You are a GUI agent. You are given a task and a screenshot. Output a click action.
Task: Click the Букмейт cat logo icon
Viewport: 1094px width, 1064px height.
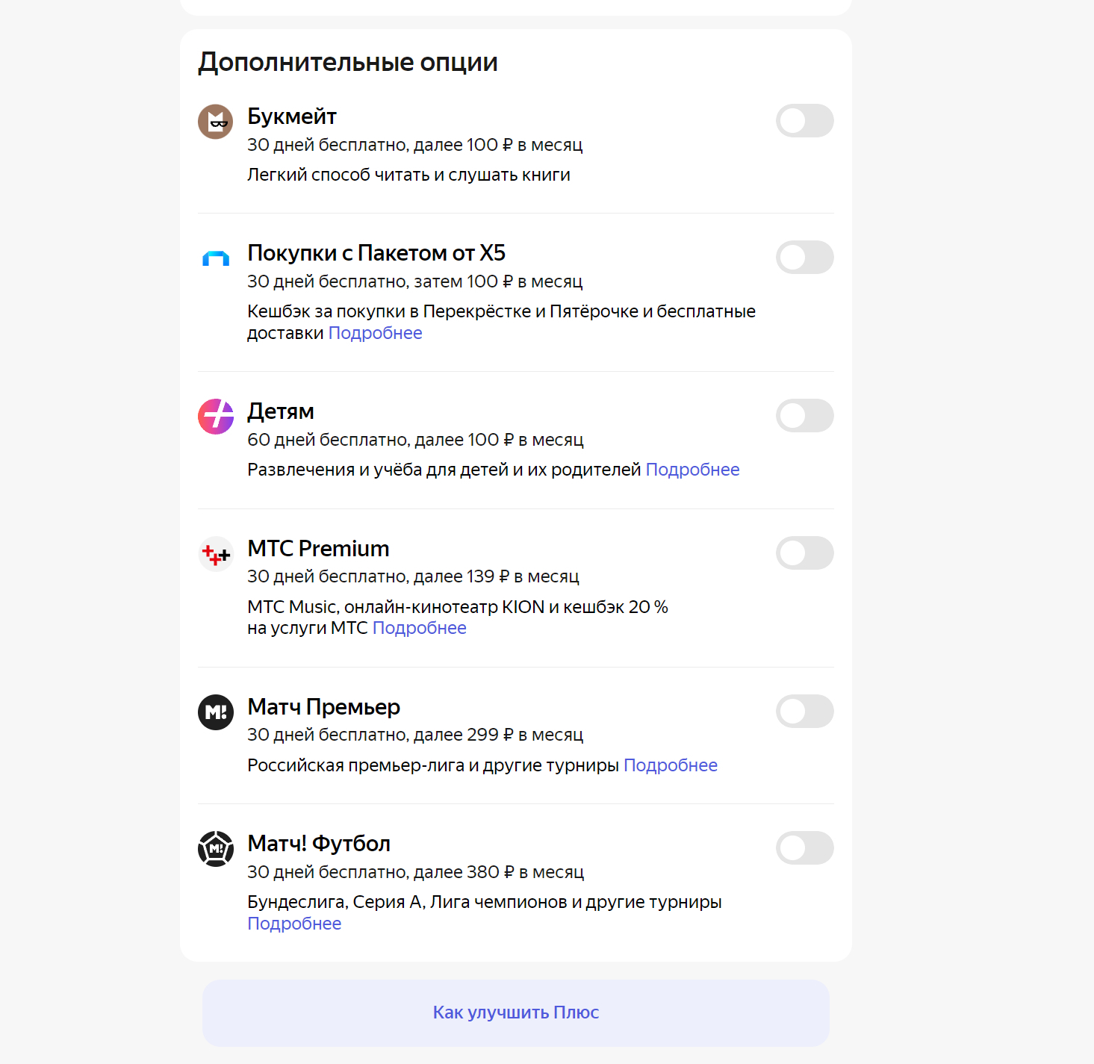click(x=216, y=122)
